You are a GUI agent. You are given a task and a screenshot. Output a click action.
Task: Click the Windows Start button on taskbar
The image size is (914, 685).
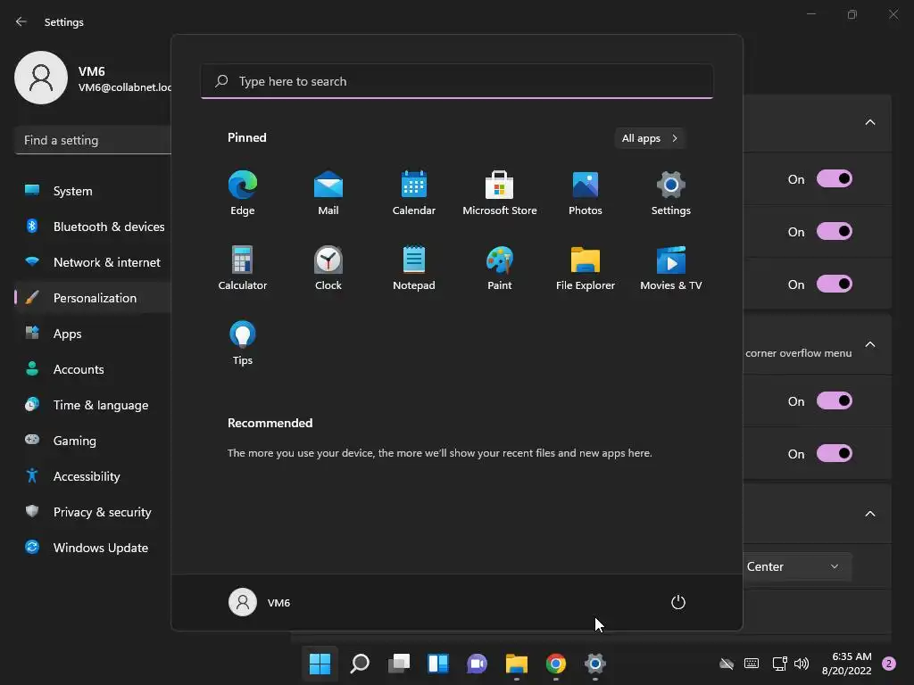coord(320,664)
